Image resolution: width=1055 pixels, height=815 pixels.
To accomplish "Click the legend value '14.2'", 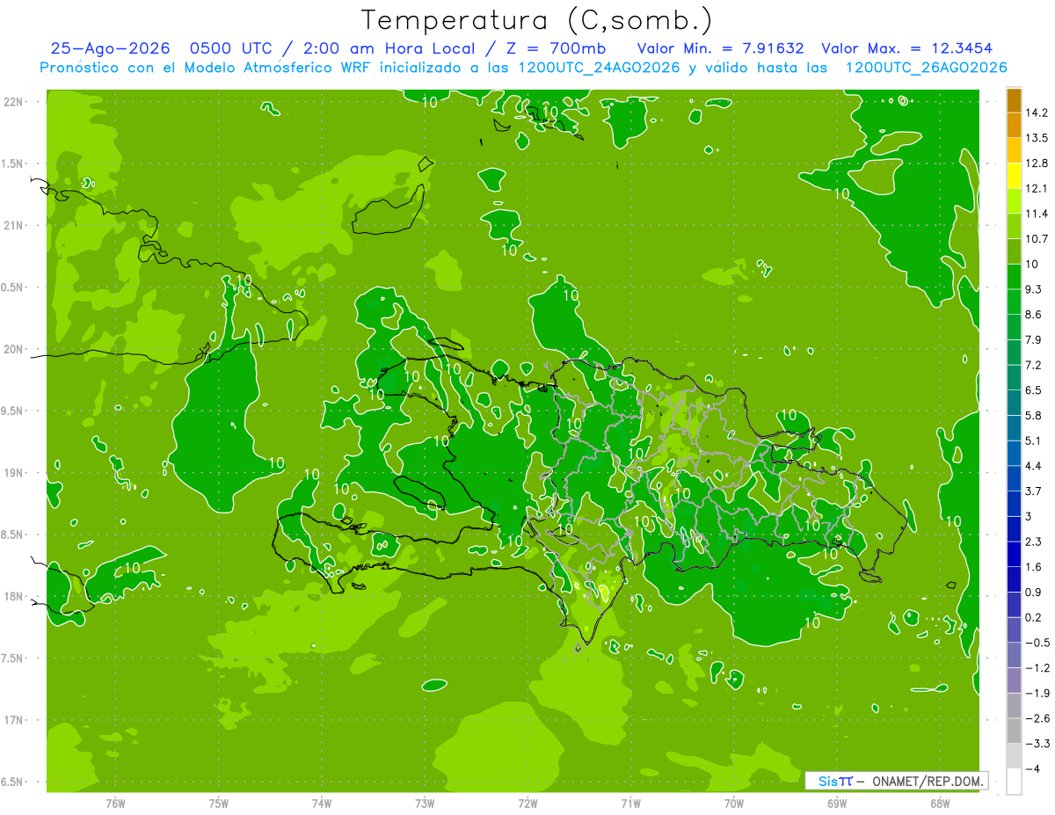I will pyautogui.click(x=1037, y=113).
